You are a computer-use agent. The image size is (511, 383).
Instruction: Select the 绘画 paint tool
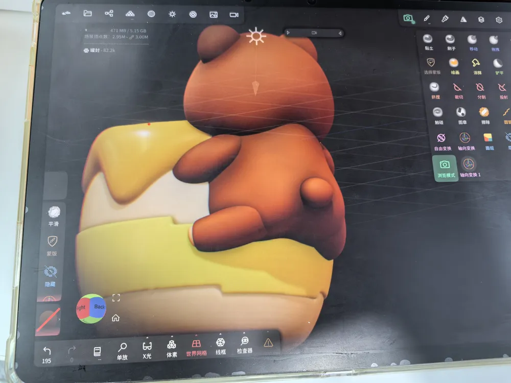(454, 66)
